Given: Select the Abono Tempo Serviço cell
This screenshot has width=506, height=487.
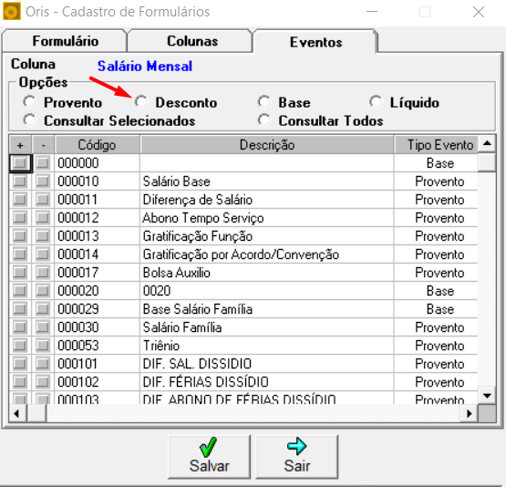Looking at the screenshot, I should tap(267, 218).
